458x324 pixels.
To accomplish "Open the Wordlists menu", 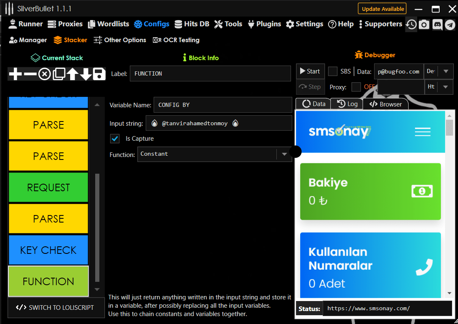I will pos(109,24).
